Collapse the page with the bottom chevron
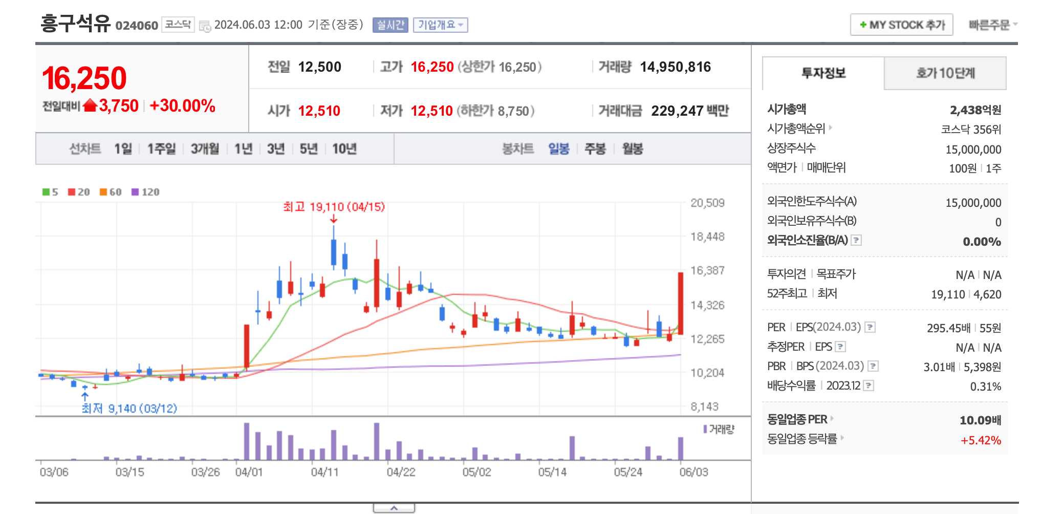The width and height of the screenshot is (1042, 514). pos(394,507)
